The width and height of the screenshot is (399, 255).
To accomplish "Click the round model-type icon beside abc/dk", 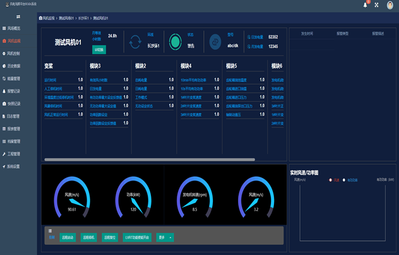I will point(215,42).
